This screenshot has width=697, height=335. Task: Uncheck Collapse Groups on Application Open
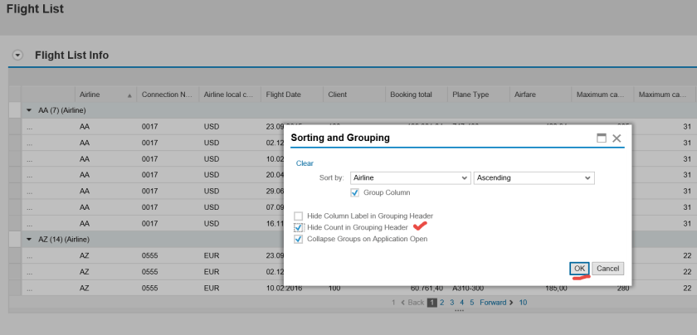tap(299, 239)
